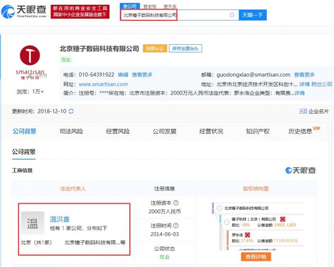This screenshot has height=267, width=334.
Task: Open the 企业名片 business card icon
Action: 303,111
